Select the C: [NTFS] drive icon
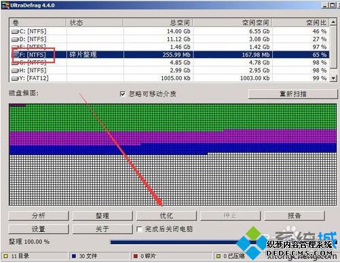The width and height of the screenshot is (340, 263). pos(15,32)
